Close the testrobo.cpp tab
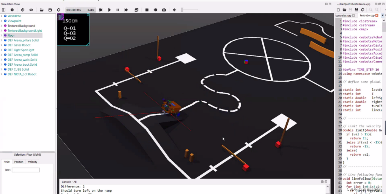 coord(377,16)
